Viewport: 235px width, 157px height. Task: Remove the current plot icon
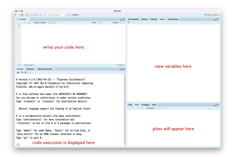click(x=159, y=108)
